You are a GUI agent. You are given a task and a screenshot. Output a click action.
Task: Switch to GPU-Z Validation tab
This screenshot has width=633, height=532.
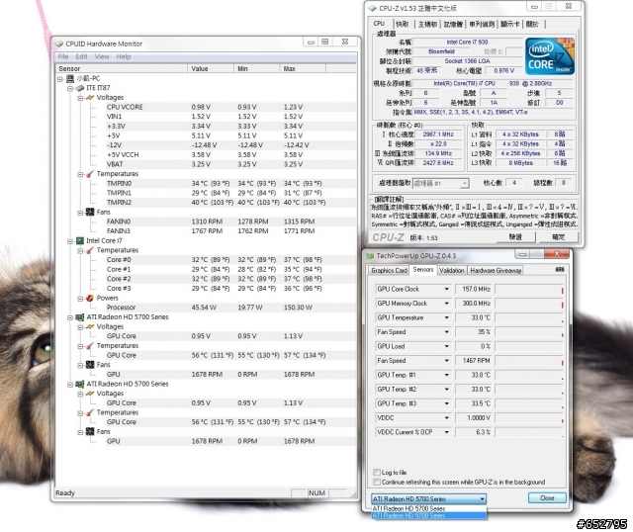pos(452,270)
